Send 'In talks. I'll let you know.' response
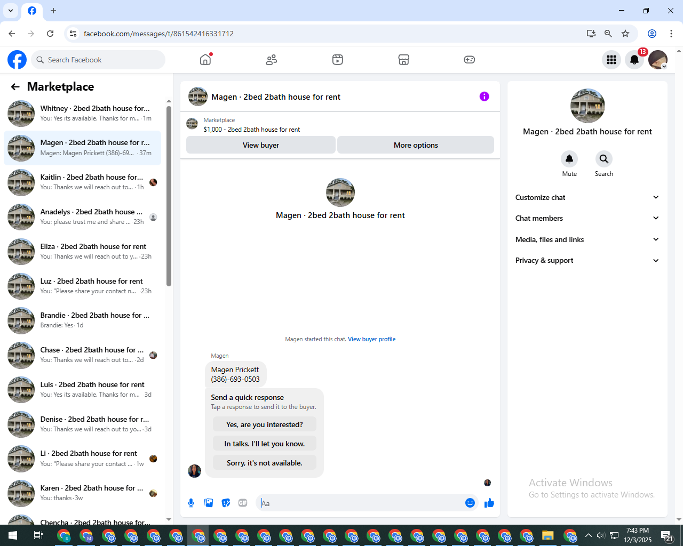Viewport: 683px width, 546px height. click(x=264, y=444)
